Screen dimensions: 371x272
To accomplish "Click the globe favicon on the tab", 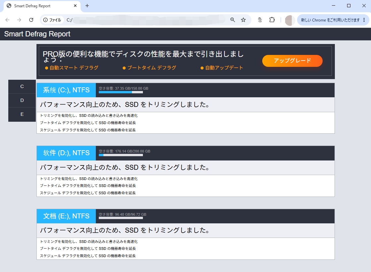I will pos(9,6).
